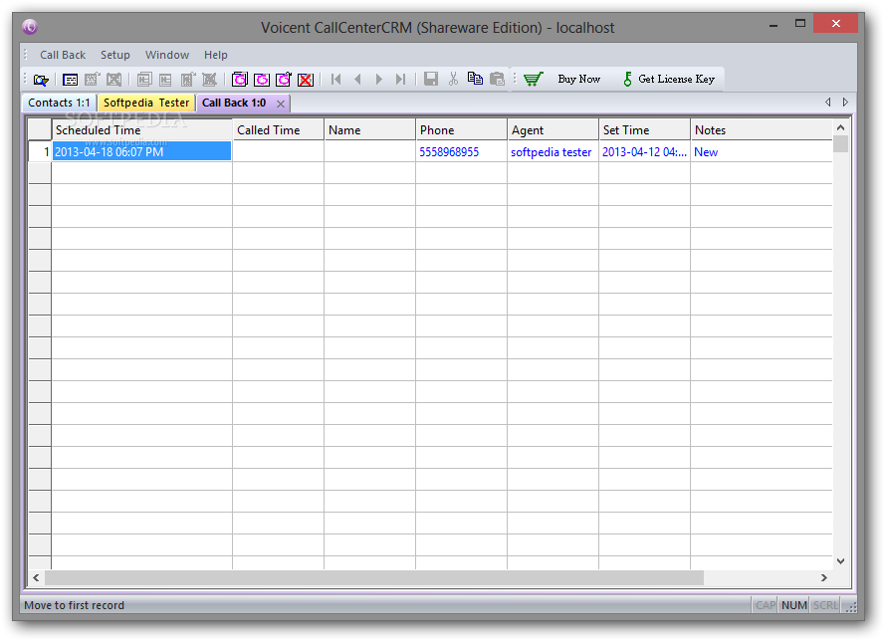
Task: Open the Setup menu
Action: pos(115,55)
